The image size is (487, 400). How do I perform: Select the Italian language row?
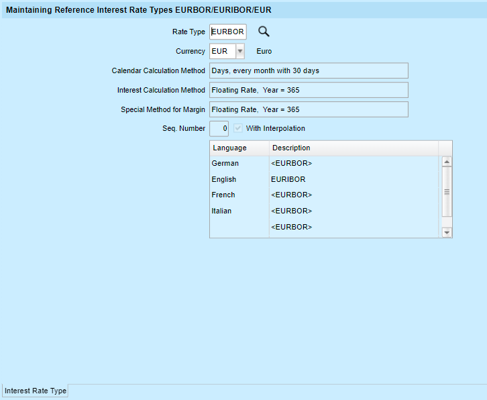[324, 211]
